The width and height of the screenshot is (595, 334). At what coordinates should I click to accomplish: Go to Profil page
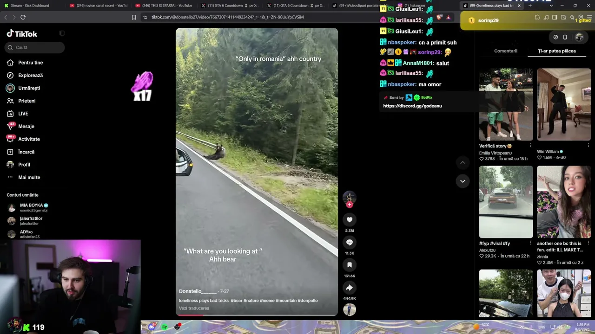(x=24, y=165)
